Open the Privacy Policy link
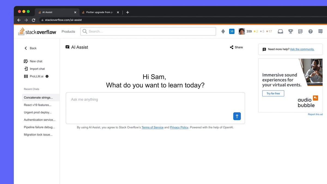The height and width of the screenshot is (184, 327). coord(179,127)
